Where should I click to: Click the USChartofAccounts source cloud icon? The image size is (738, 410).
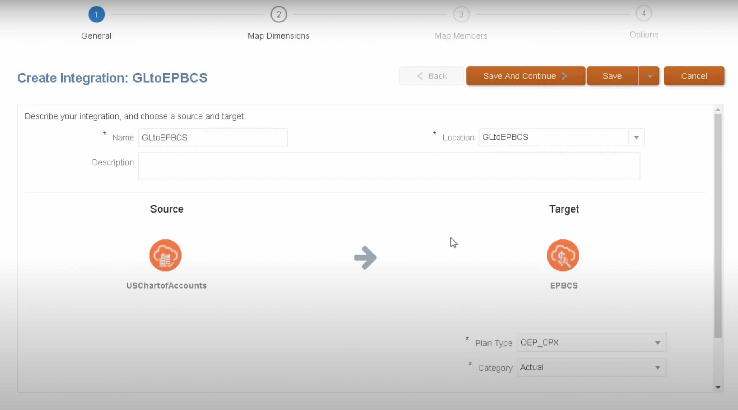(x=165, y=255)
